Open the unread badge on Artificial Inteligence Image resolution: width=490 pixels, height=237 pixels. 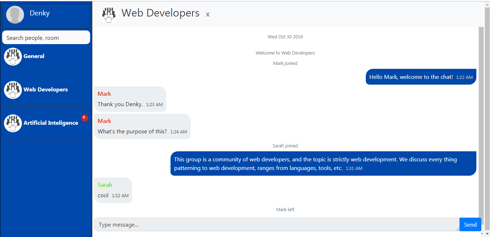point(84,118)
